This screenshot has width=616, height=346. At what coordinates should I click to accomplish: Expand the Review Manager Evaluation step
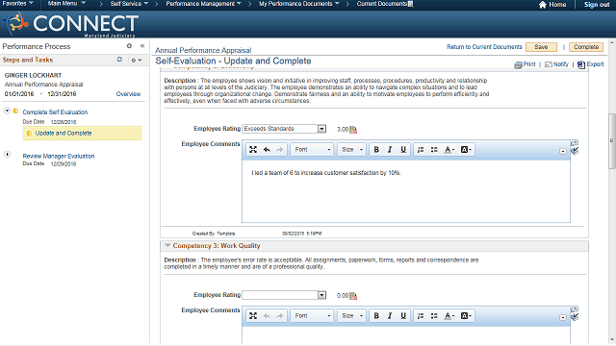(7, 155)
